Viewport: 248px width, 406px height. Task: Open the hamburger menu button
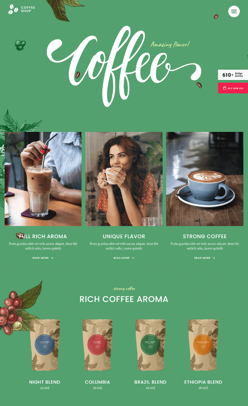tap(234, 11)
